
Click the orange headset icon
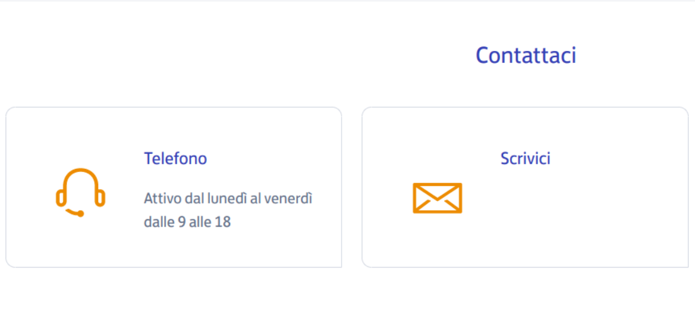[x=81, y=192]
